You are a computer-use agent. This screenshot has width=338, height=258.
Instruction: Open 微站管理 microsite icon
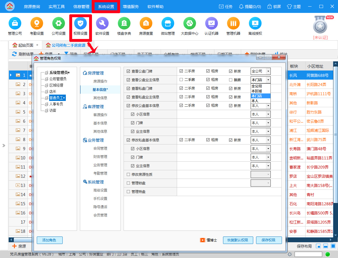pyautogui.click(x=168, y=23)
